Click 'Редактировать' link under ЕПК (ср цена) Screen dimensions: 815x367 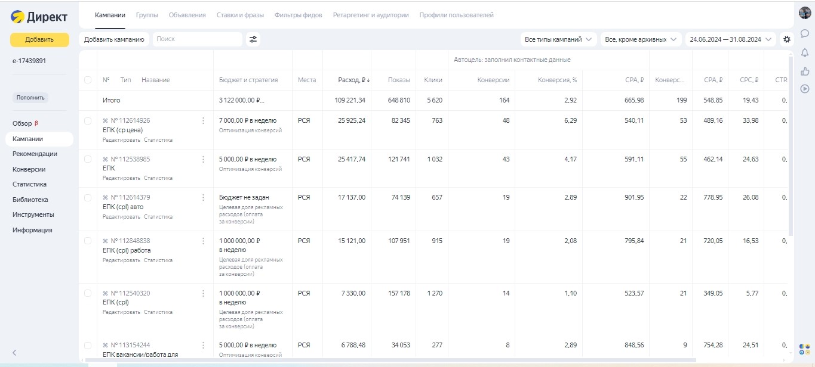pos(121,140)
